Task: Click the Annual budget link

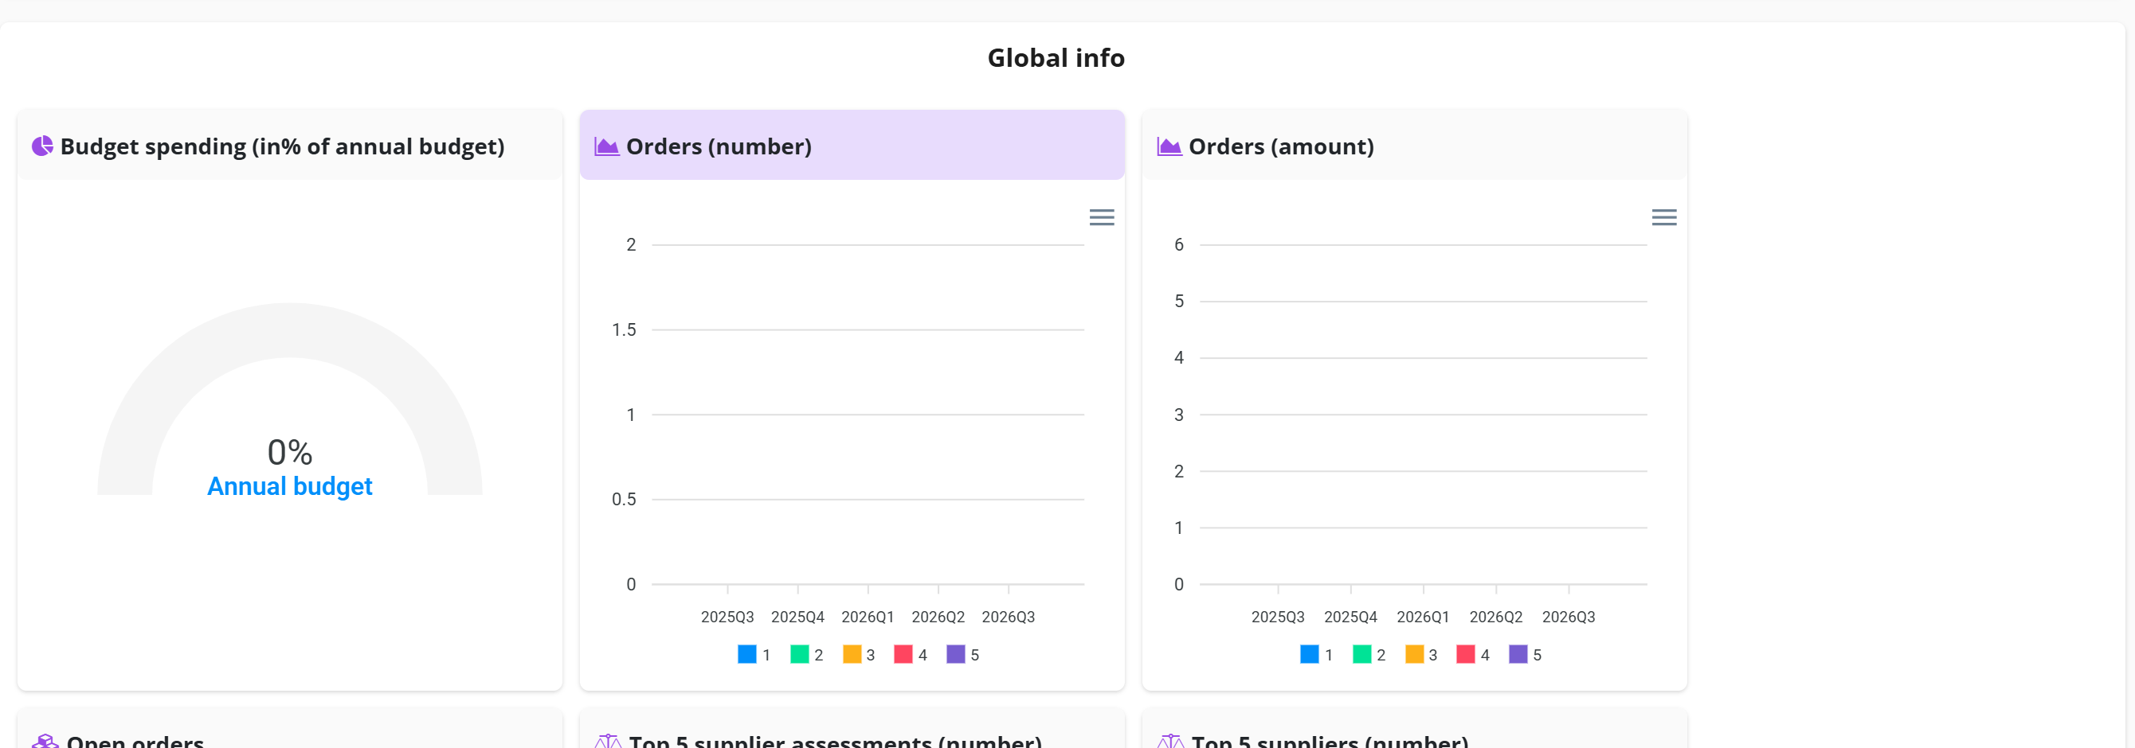Action: coord(289,486)
